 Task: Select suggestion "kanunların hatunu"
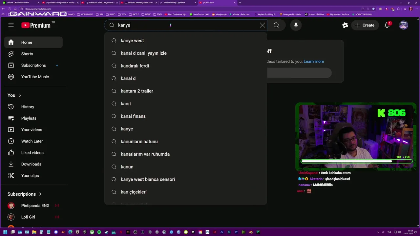click(186, 142)
